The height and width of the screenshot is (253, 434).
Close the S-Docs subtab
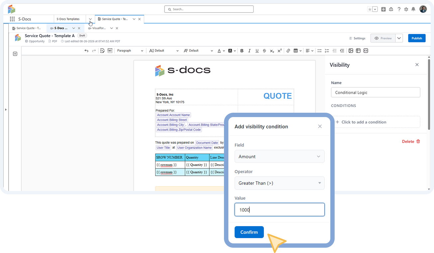(x=79, y=28)
